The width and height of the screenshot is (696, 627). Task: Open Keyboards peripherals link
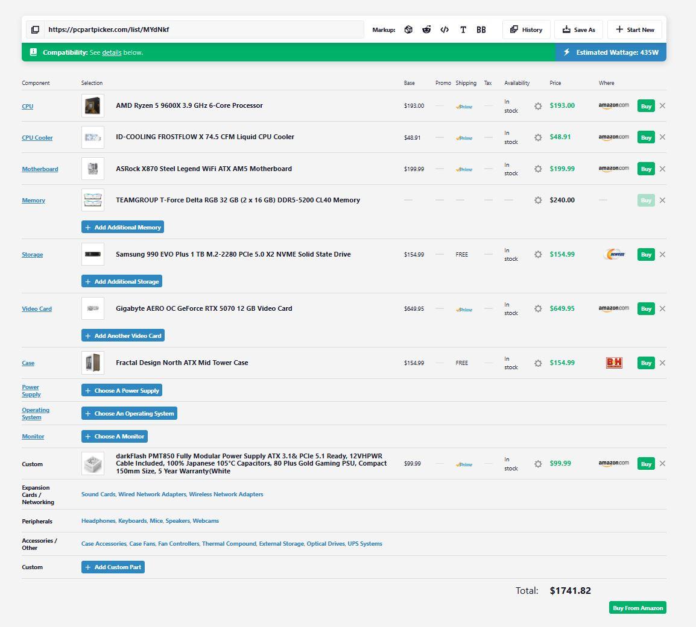pyautogui.click(x=132, y=521)
